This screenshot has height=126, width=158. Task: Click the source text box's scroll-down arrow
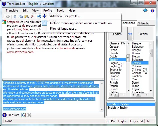tap(102, 110)
